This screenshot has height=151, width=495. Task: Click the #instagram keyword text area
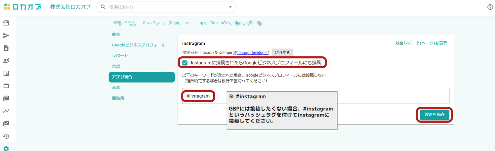click(x=315, y=96)
